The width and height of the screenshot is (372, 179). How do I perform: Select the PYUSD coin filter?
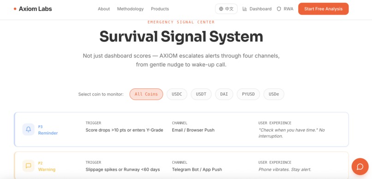coord(248,94)
